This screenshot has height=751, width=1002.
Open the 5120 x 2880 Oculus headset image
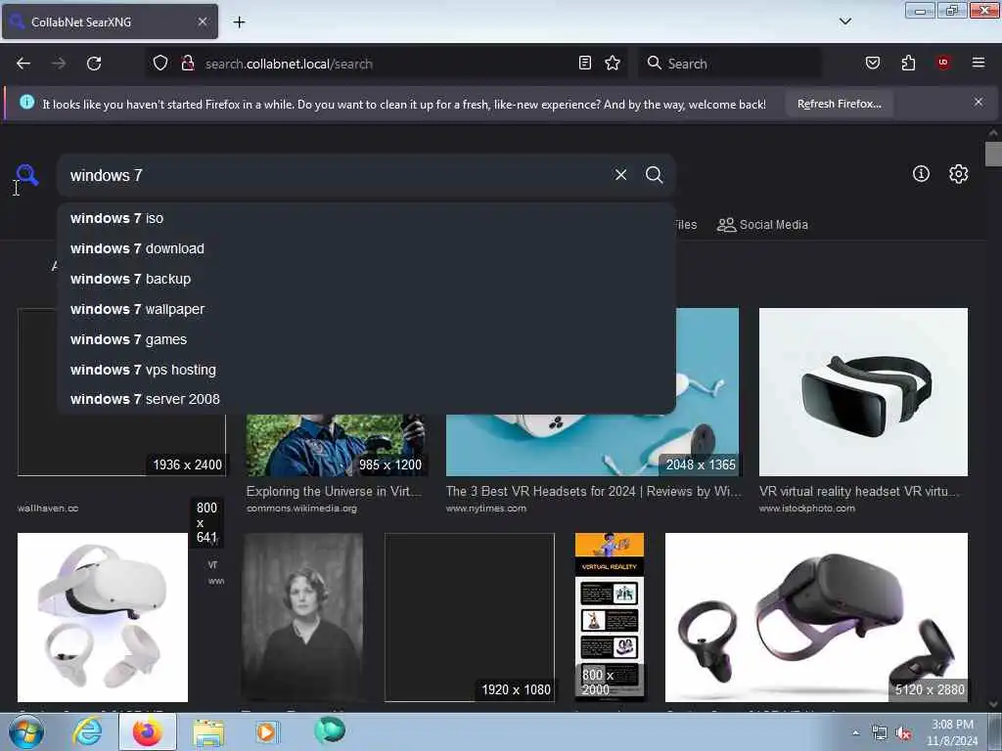coord(816,618)
